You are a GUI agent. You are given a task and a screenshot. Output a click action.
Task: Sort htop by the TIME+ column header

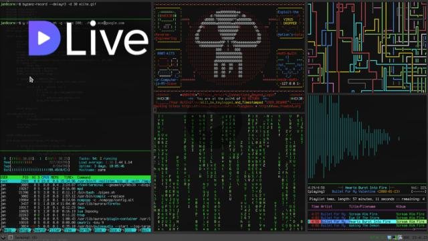click(x=68, y=177)
